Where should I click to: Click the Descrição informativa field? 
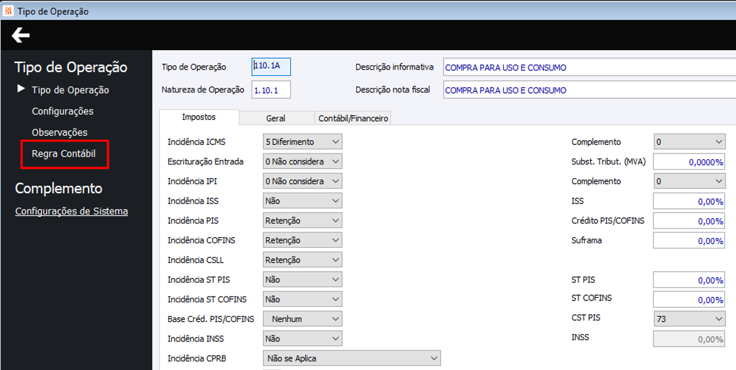589,67
